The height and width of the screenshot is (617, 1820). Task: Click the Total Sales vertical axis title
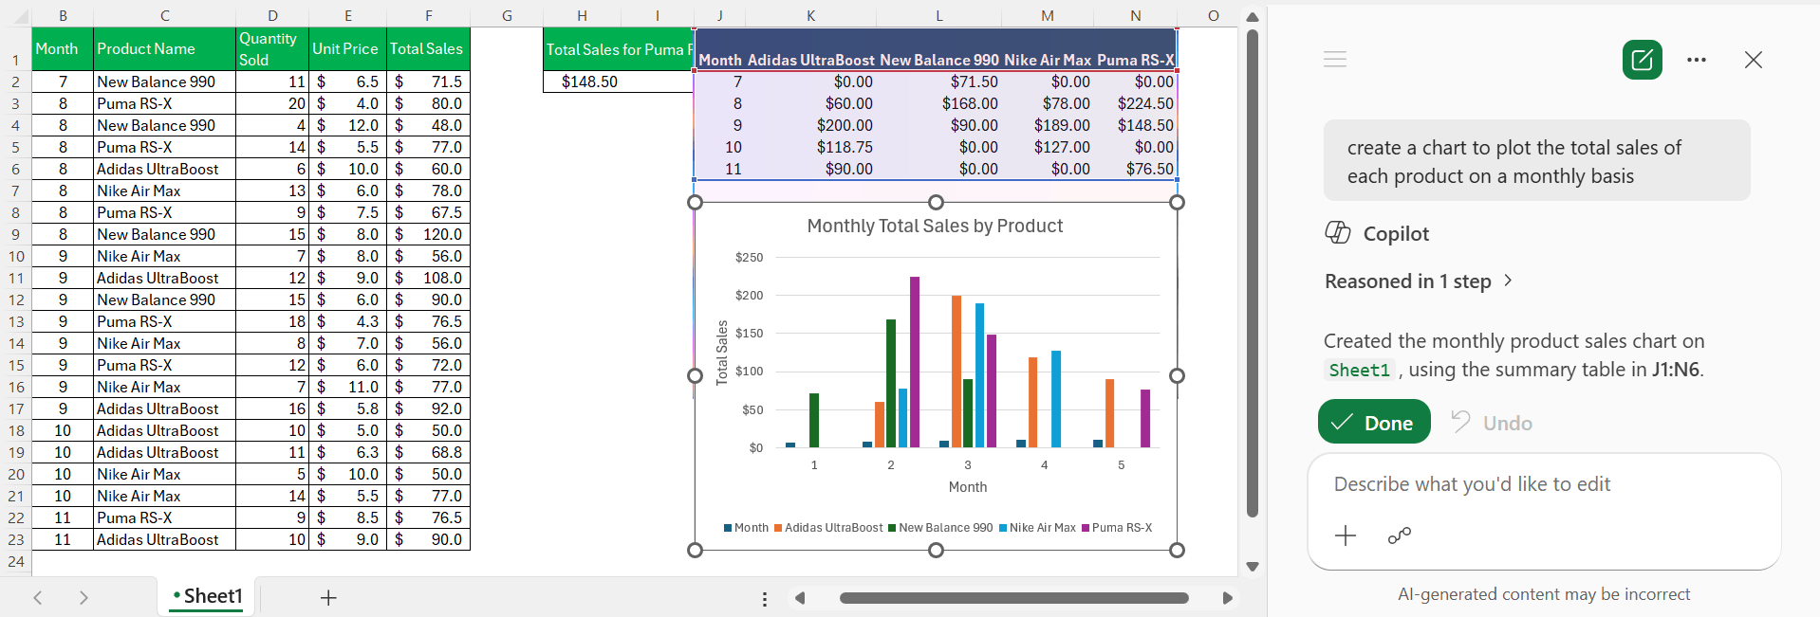(x=721, y=353)
